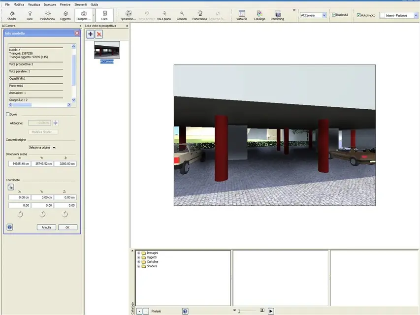This screenshot has height=315, width=420.
Task: Click the Annulla button
Action: (46, 227)
